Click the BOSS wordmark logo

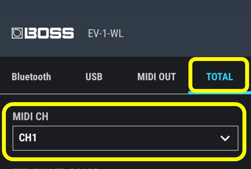click(x=49, y=33)
